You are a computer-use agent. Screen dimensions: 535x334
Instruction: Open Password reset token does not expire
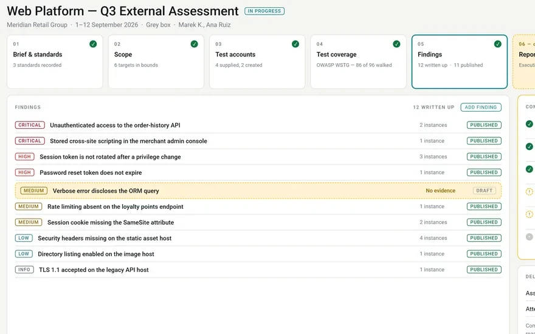click(x=258, y=172)
